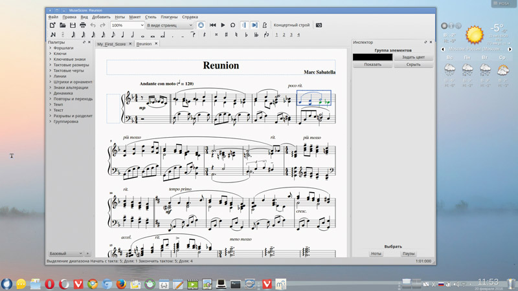The width and height of the screenshot is (518, 291).
Task: Click the Play button in the toolbar
Action: pos(223,25)
